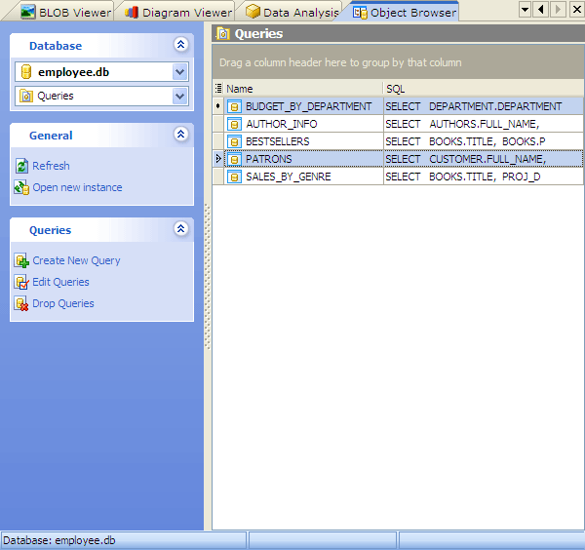Screen dimensions: 585x550
Task: Click the SQL cell for BUDGET_BY_DEPARTMENT
Action: [484, 106]
